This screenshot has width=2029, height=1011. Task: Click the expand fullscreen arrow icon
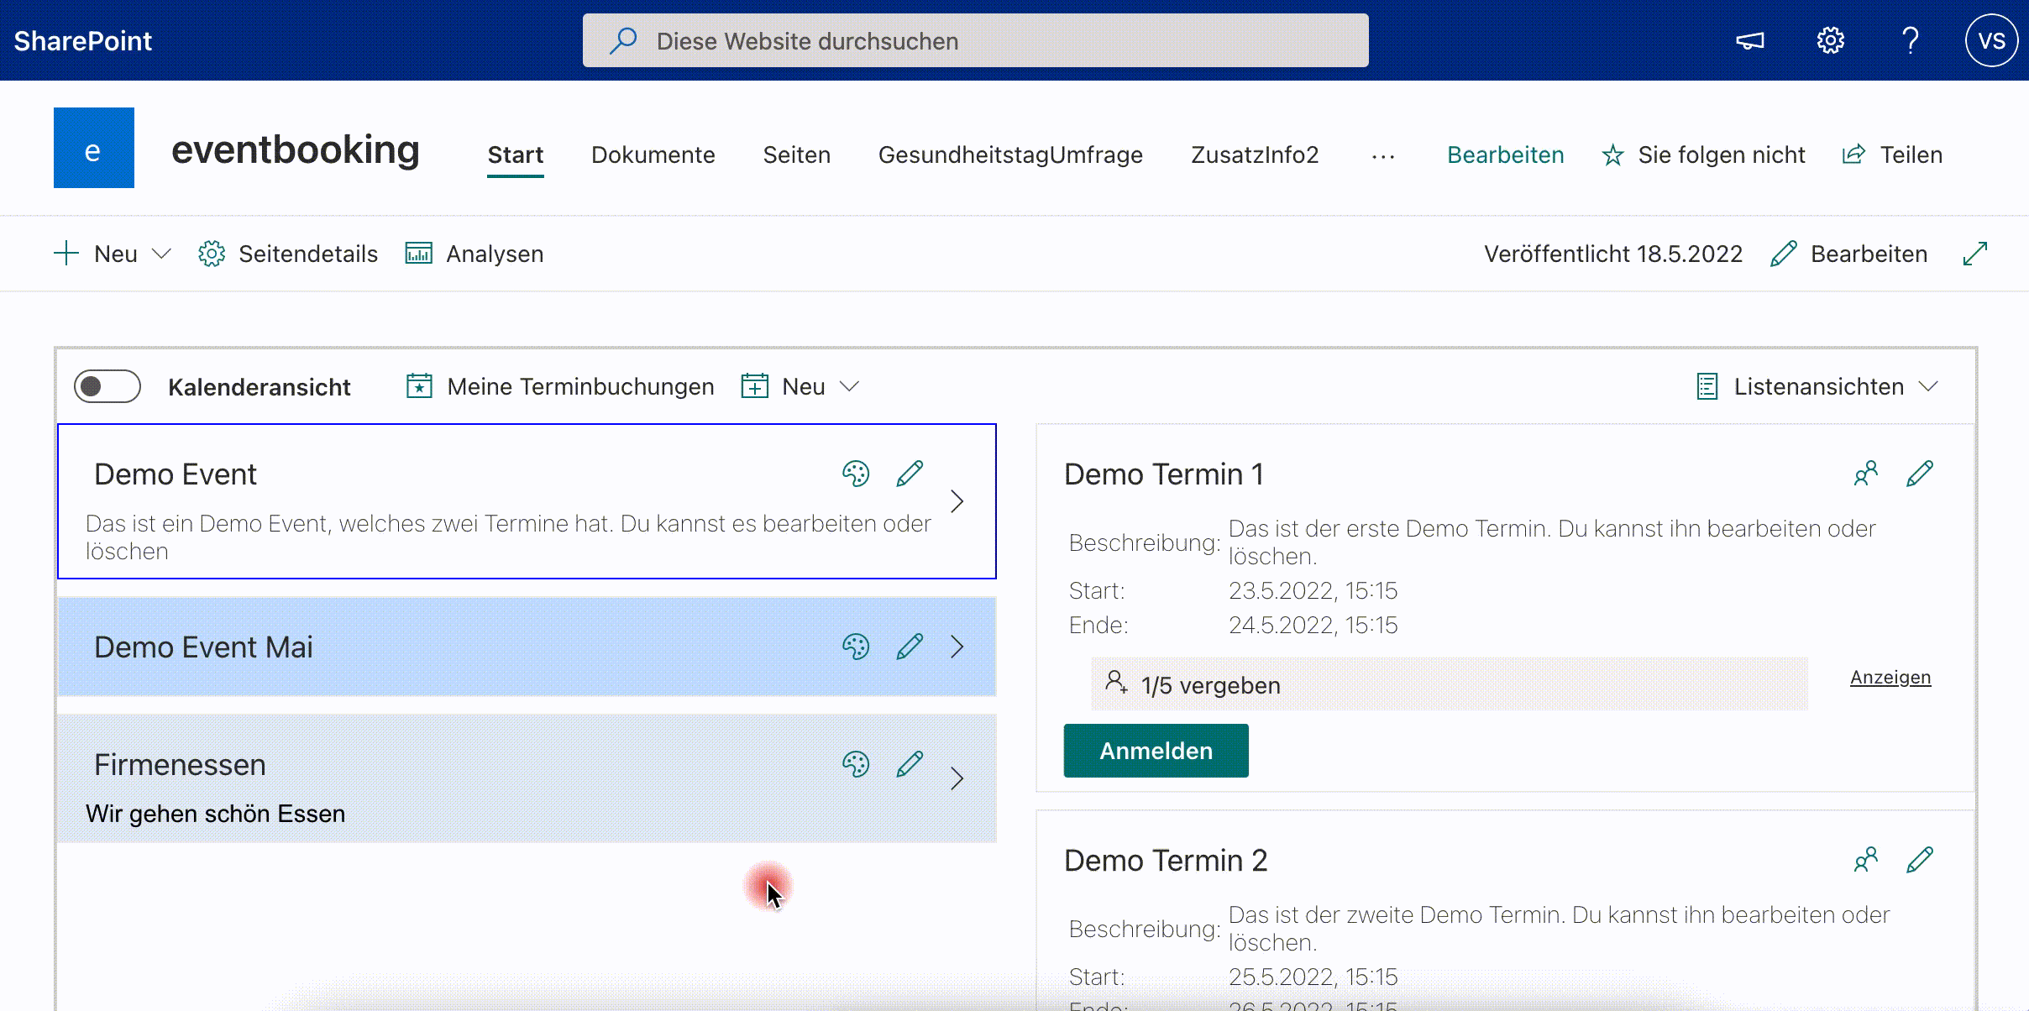(x=1975, y=254)
